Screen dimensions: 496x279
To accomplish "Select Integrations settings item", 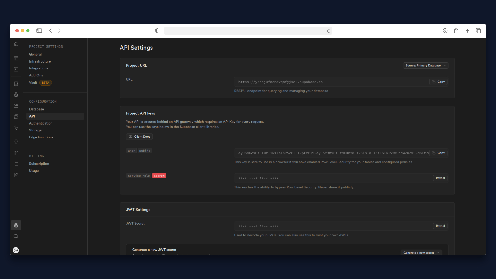I will point(38,68).
